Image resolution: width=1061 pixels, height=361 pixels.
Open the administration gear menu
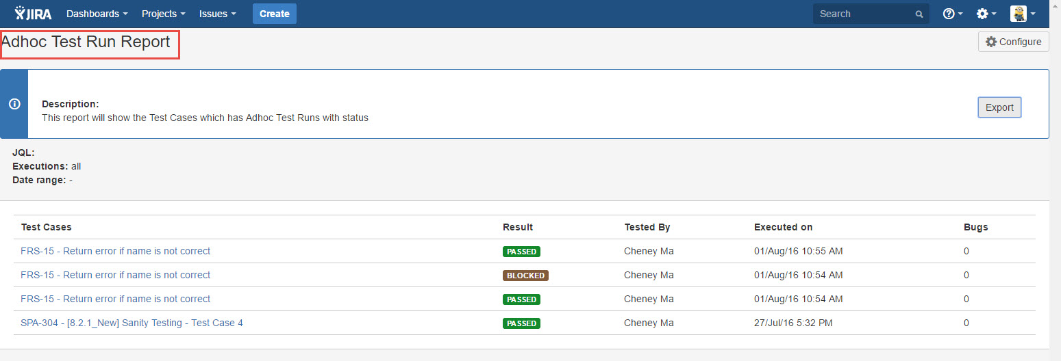pos(986,14)
